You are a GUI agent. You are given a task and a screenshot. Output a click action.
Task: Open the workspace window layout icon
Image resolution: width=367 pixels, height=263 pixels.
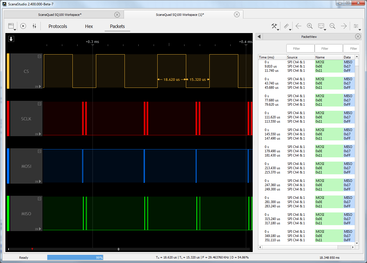pos(11,26)
